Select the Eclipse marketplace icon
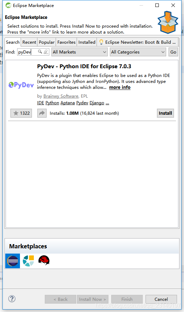Viewport: 184px width, 312px height. [13, 261]
